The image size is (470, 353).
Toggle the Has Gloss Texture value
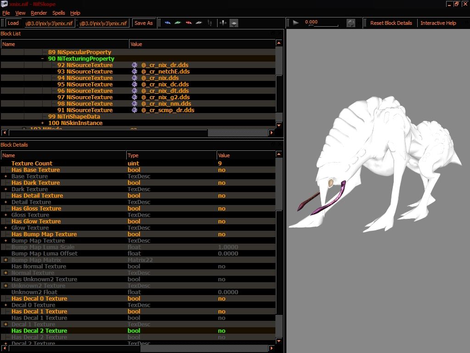click(222, 209)
